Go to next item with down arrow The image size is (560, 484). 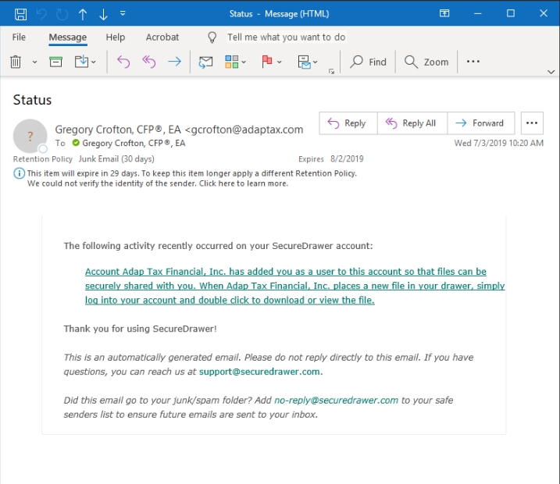point(103,14)
